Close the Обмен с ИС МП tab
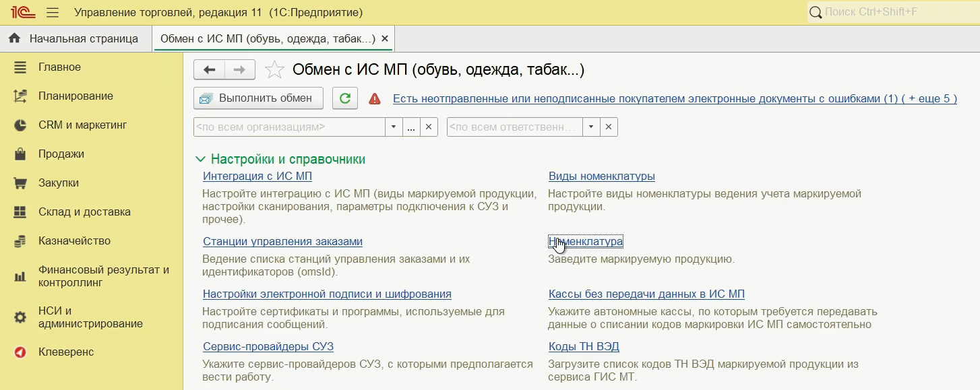Screen dimensions: 980x390 (x=385, y=39)
